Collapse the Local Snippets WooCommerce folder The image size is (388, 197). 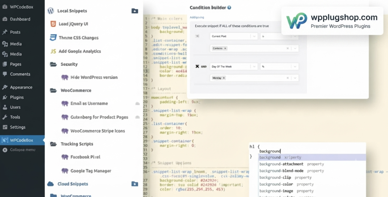pos(76,90)
